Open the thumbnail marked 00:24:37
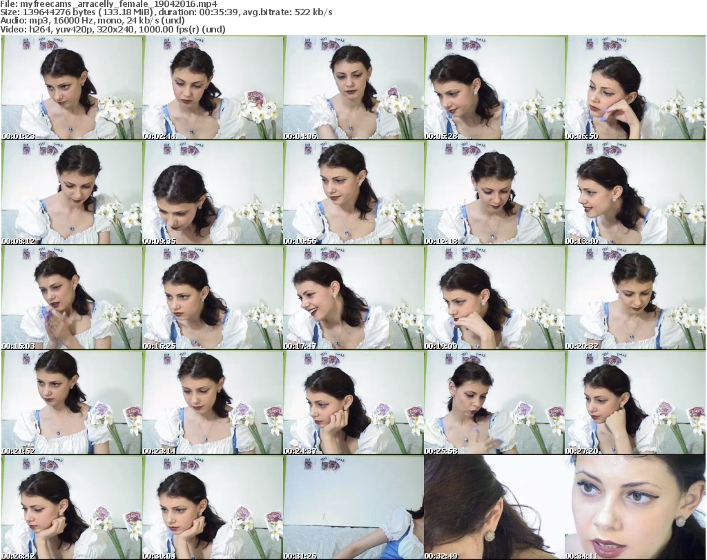 tap(353, 403)
